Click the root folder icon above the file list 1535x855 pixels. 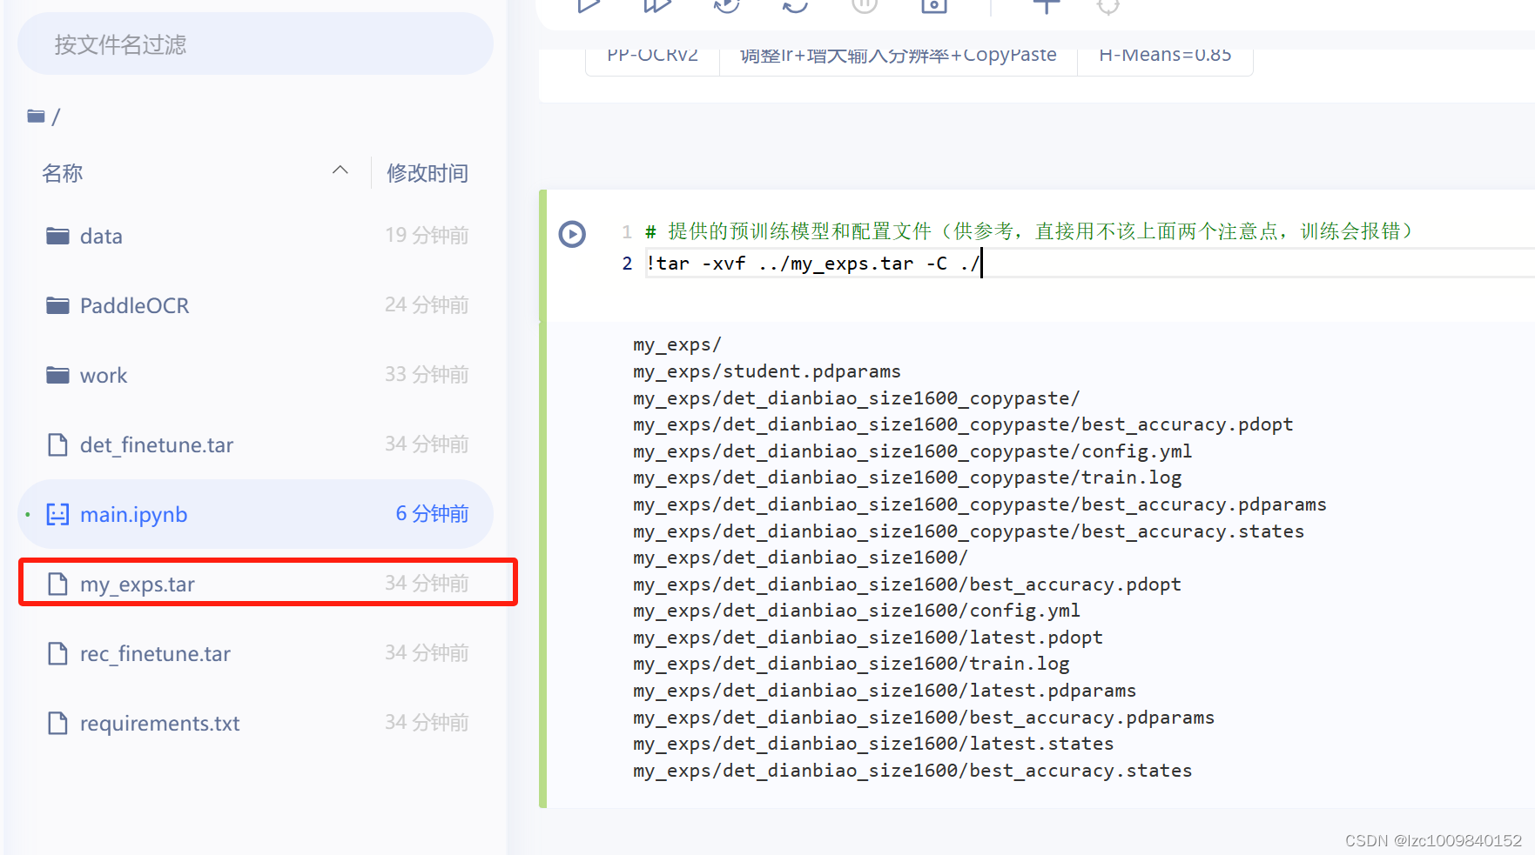tap(35, 115)
